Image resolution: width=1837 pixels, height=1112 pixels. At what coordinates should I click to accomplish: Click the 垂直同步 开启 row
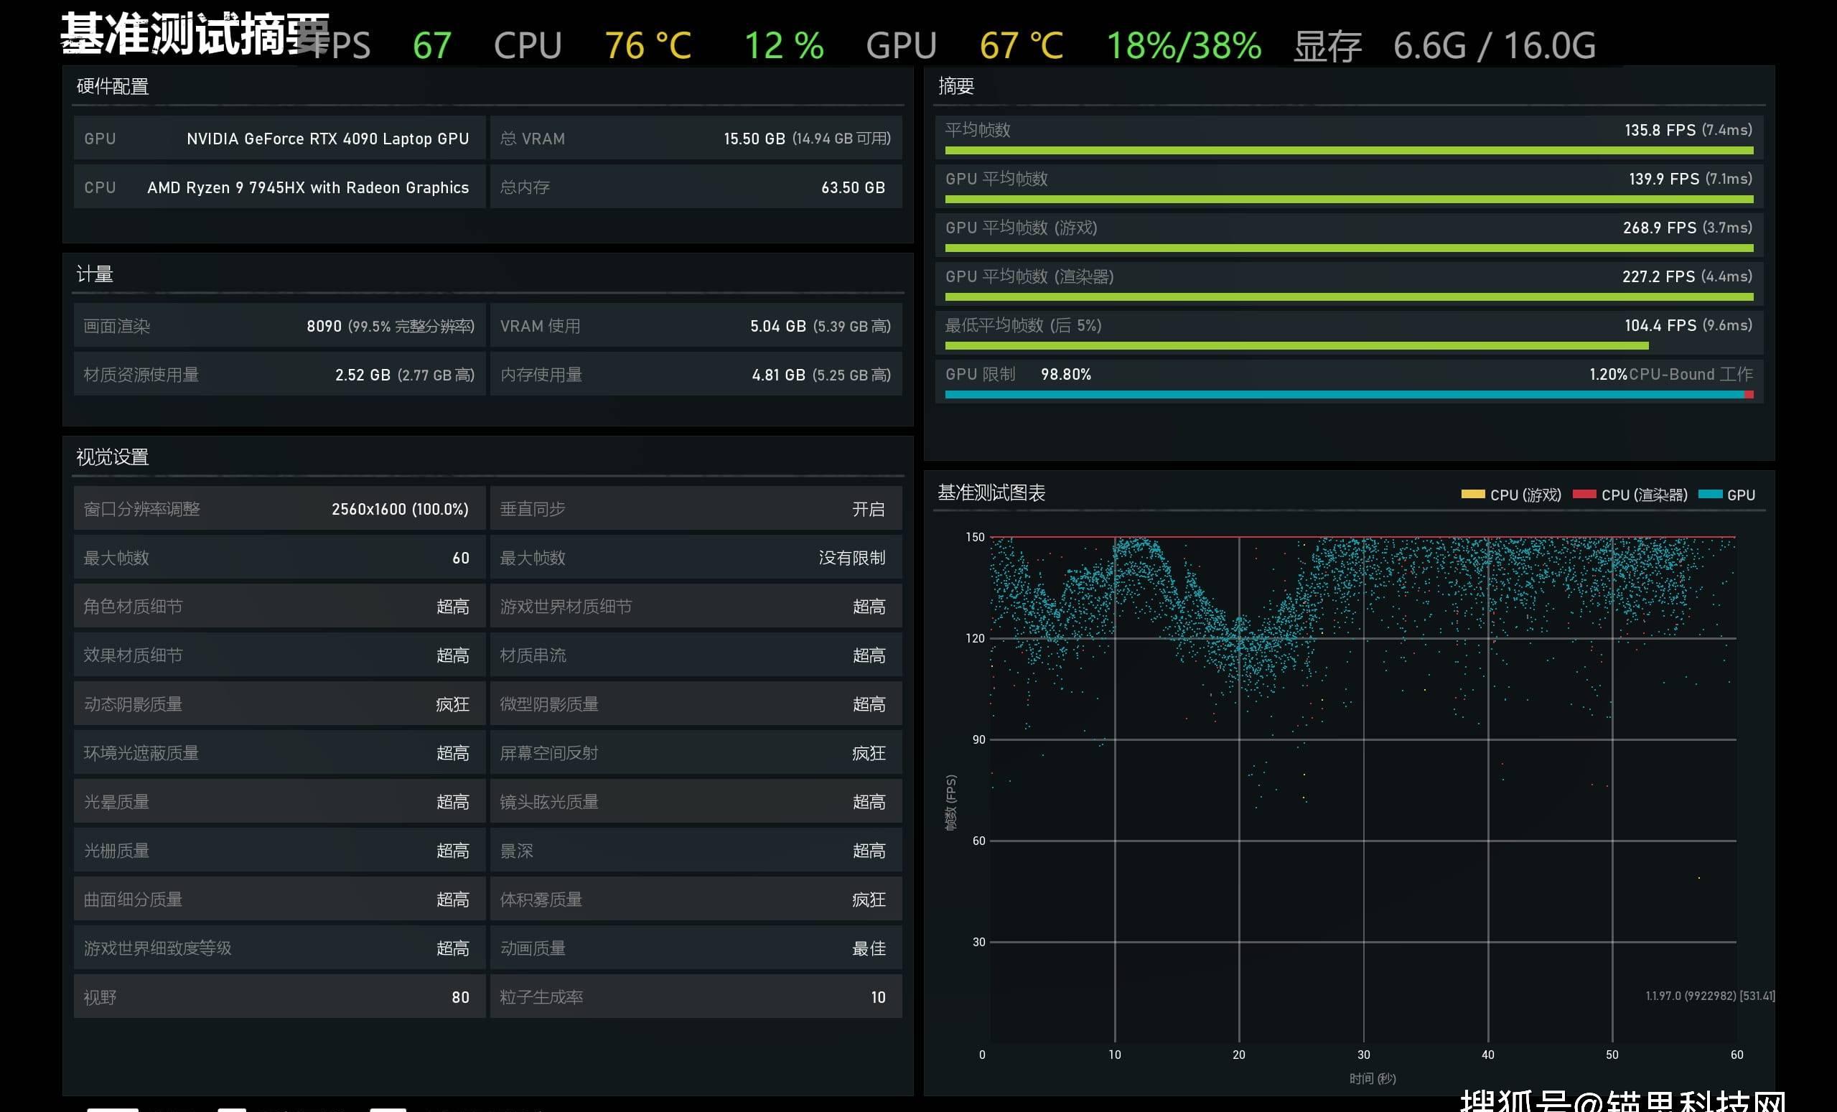pos(696,509)
